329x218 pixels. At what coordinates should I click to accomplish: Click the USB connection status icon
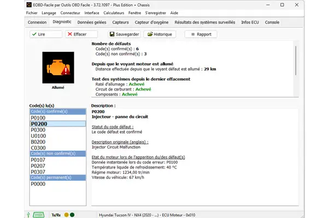click(28, 215)
